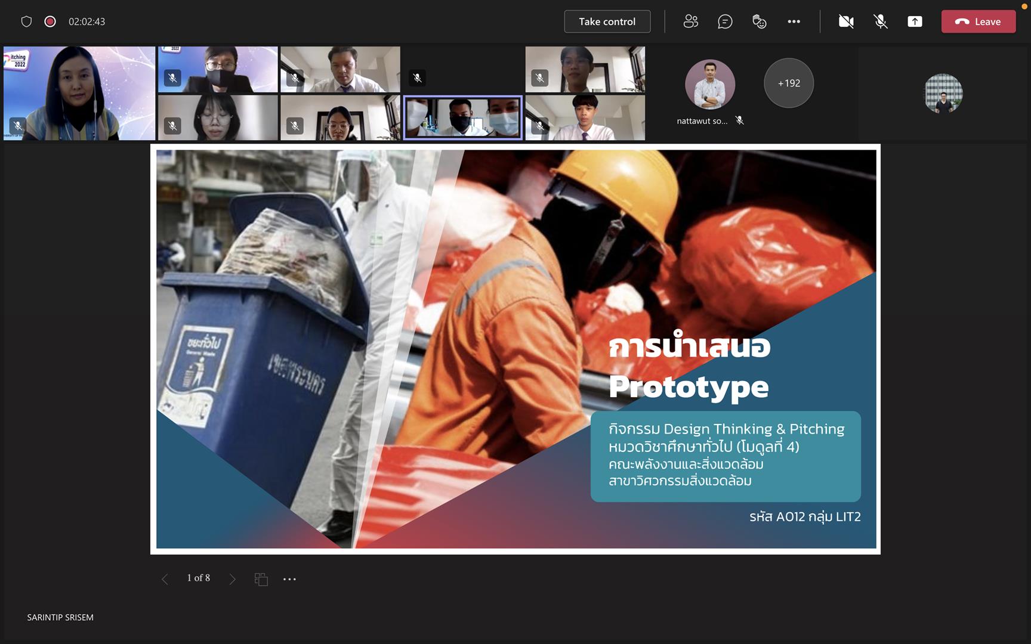This screenshot has height=644, width=1031.
Task: Open the meeting chat icon
Action: (x=725, y=21)
